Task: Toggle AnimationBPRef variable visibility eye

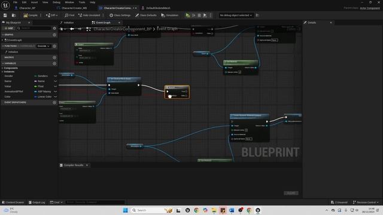Action: coord(55,91)
